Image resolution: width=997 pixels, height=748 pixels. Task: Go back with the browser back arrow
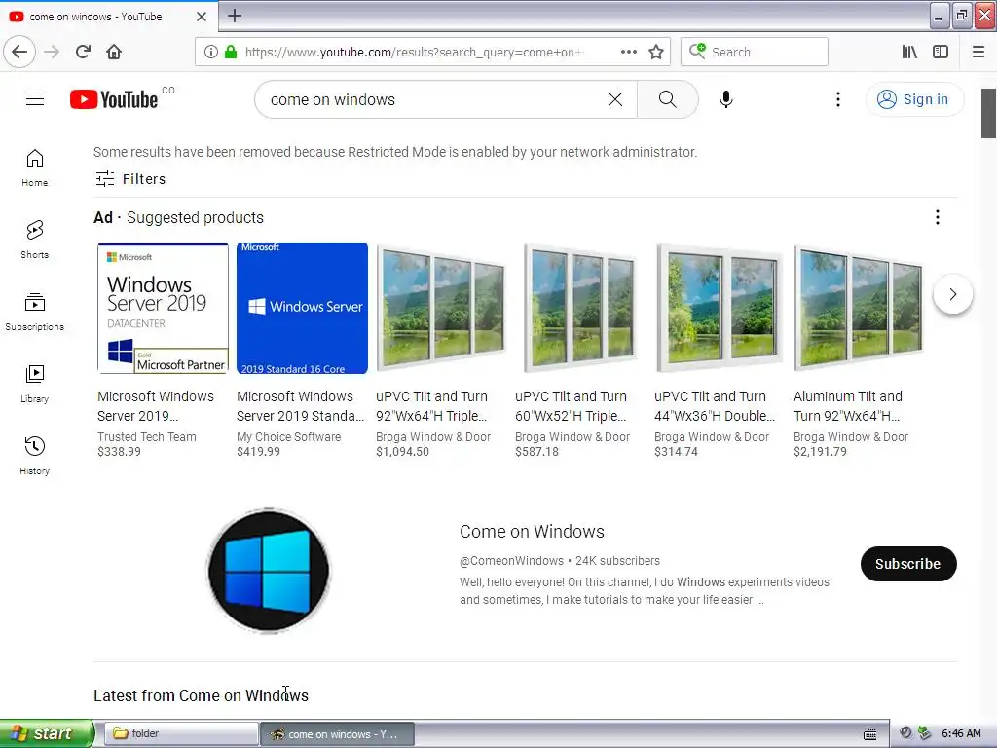19,52
